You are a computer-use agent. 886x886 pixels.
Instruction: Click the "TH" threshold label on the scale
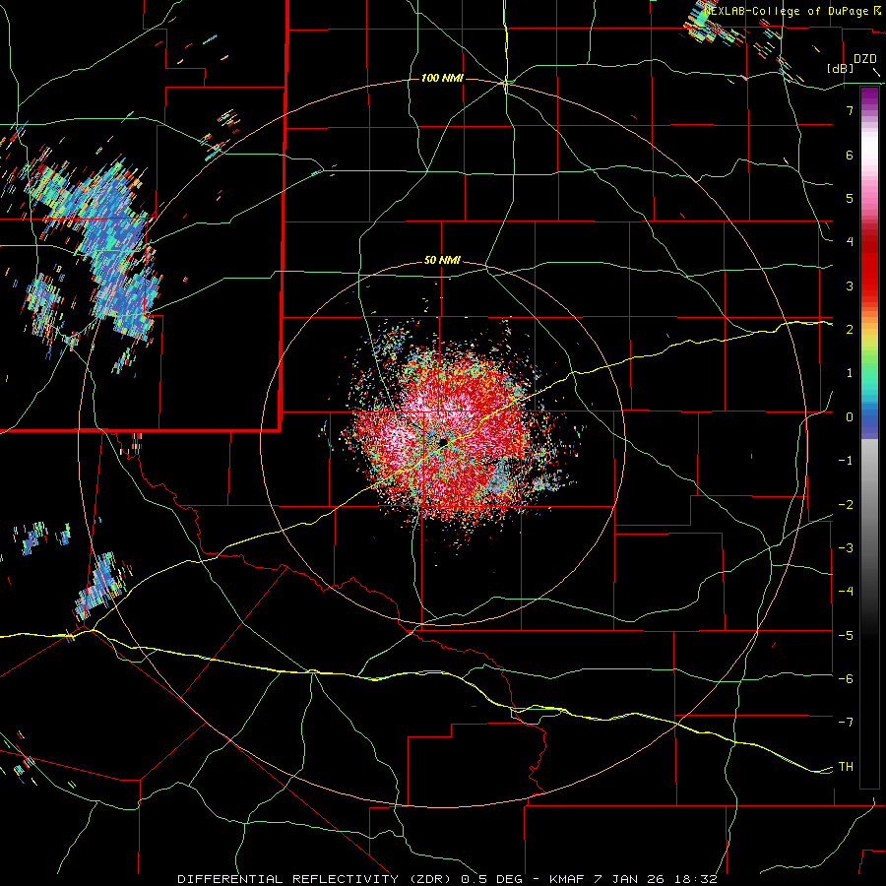click(x=846, y=767)
